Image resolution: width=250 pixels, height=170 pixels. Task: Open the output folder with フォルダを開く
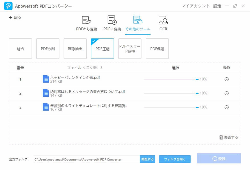point(175,159)
